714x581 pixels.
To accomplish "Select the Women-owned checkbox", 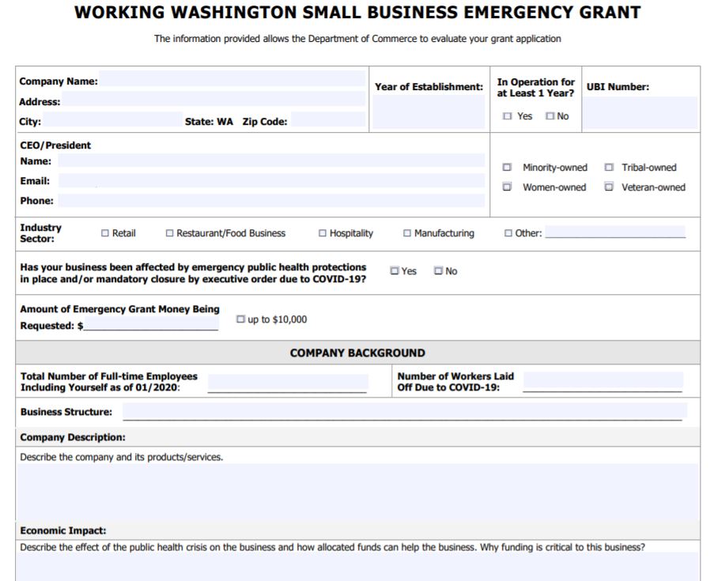I will coord(507,187).
